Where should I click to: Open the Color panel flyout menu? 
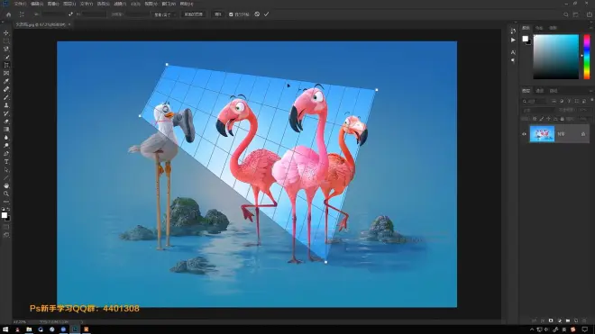[591, 28]
